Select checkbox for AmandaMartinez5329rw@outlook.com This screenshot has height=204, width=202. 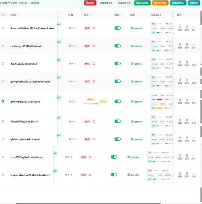3,28
